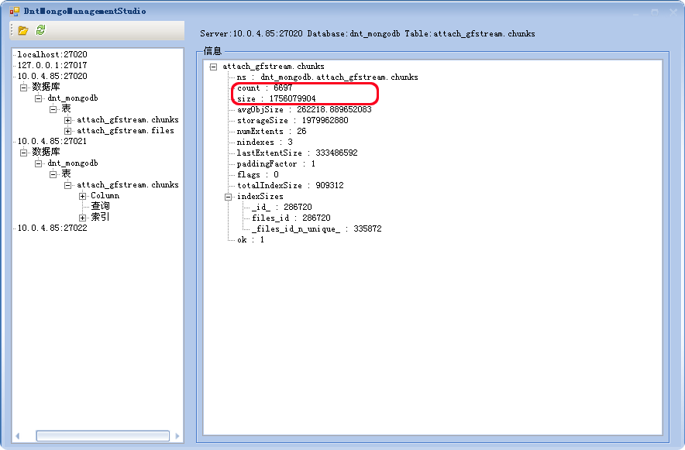Expand the attach_gfstream.files table node
The width and height of the screenshot is (685, 450).
(68, 131)
